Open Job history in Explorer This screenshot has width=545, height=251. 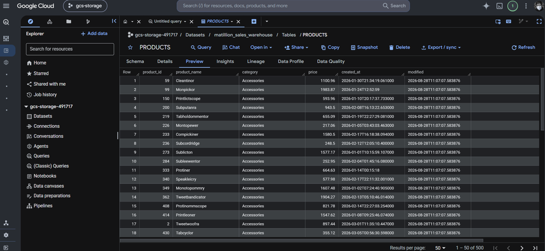[42, 95]
